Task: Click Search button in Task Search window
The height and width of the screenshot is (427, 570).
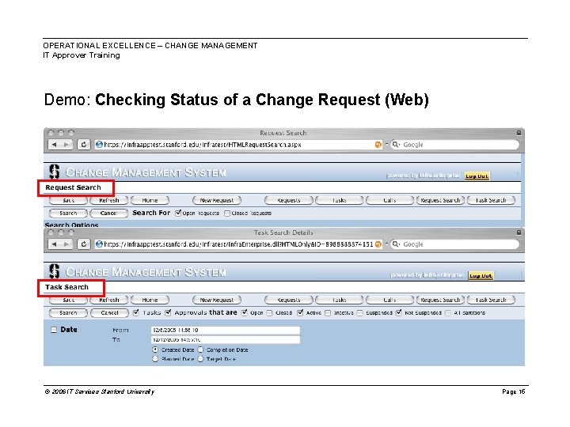Action: point(68,312)
